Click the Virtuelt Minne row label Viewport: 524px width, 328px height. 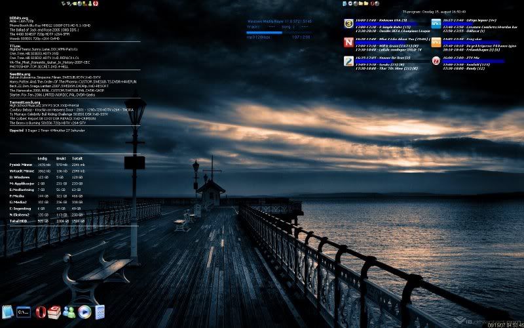point(22,171)
